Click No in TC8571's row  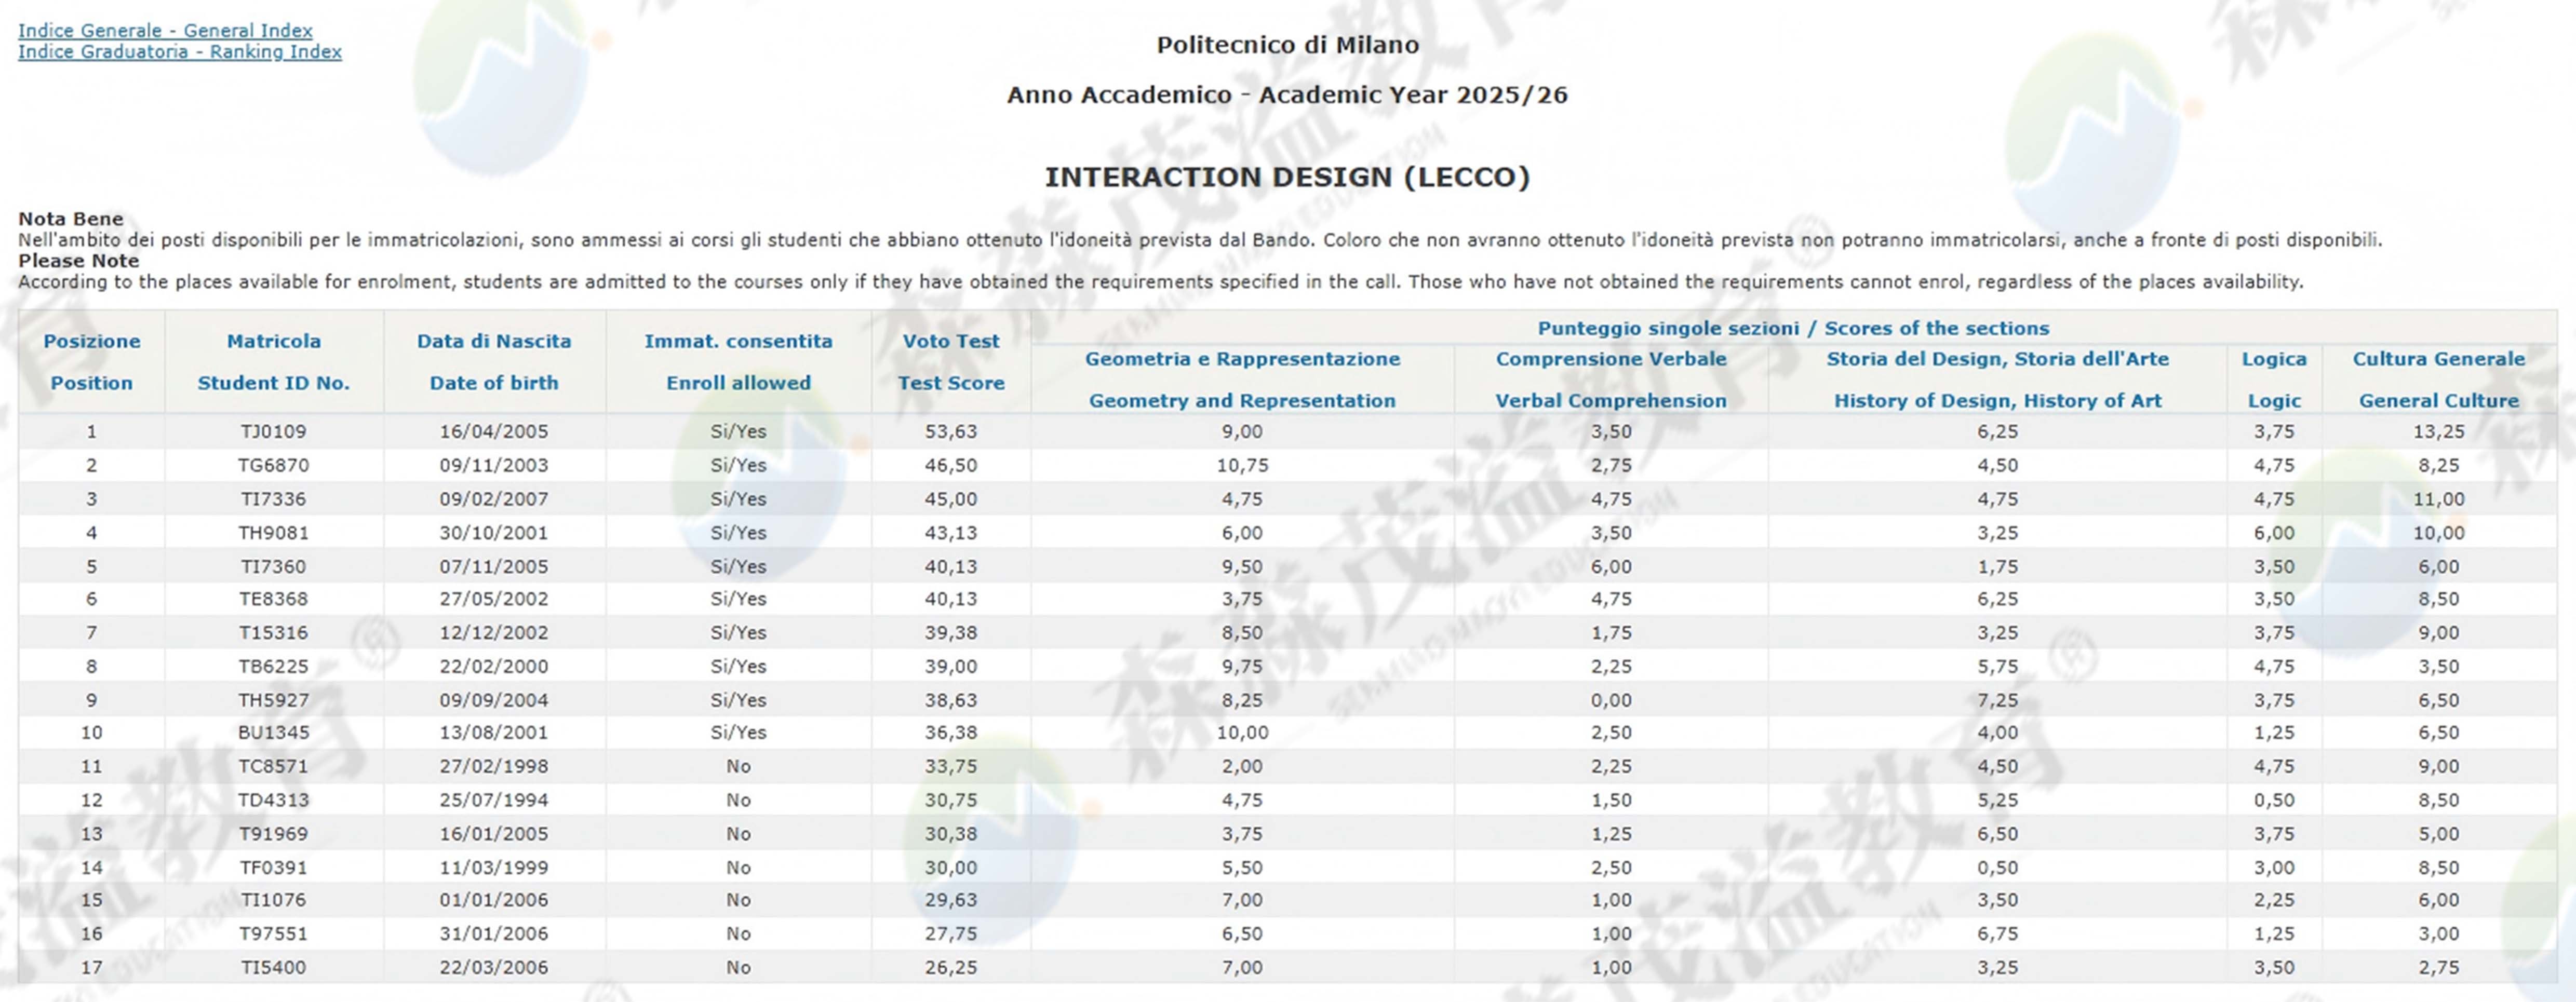[x=738, y=767]
